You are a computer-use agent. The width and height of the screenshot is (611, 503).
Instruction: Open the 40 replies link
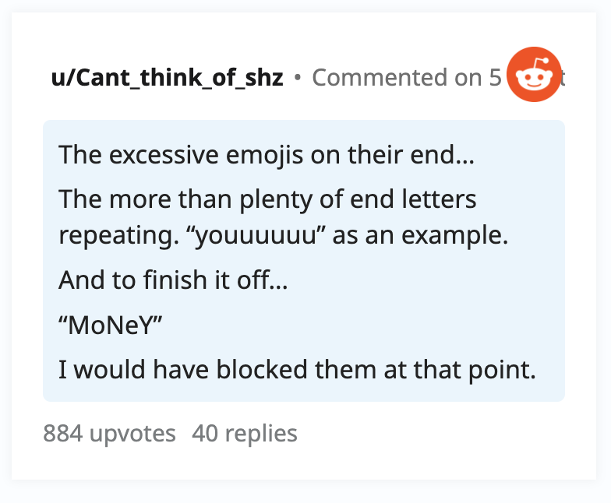tap(245, 433)
